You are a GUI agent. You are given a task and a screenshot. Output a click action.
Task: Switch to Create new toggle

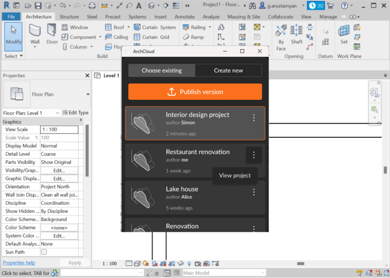[x=228, y=71]
